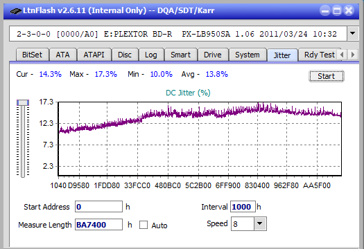Click the 12.3 y-axis label
The width and height of the screenshot is (364, 249).
[46, 123]
